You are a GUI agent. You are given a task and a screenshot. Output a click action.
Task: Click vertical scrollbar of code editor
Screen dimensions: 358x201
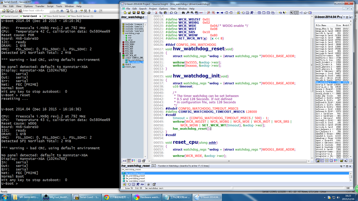coord(311,65)
